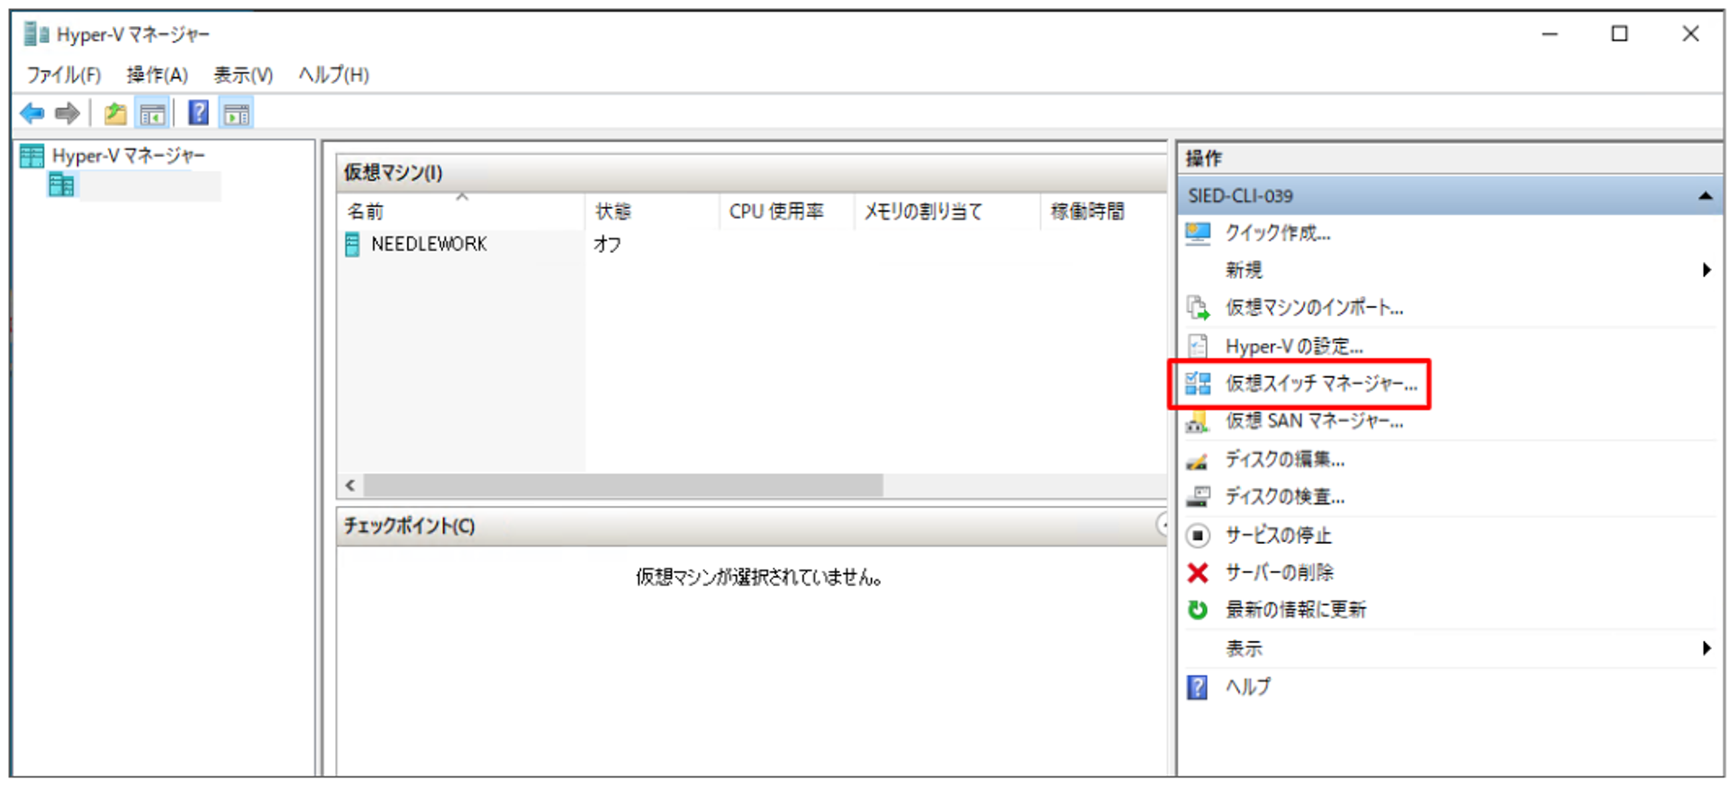Click the 仮想 SAN マネージャー icon

pyautogui.click(x=1198, y=421)
